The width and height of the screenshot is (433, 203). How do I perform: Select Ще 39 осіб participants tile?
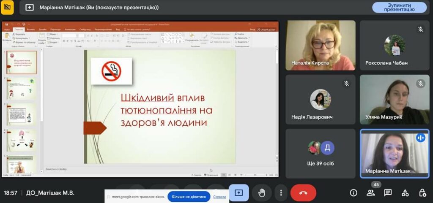pyautogui.click(x=321, y=154)
